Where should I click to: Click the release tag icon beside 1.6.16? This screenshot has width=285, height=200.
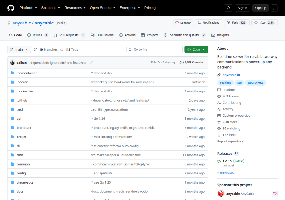click(219, 161)
